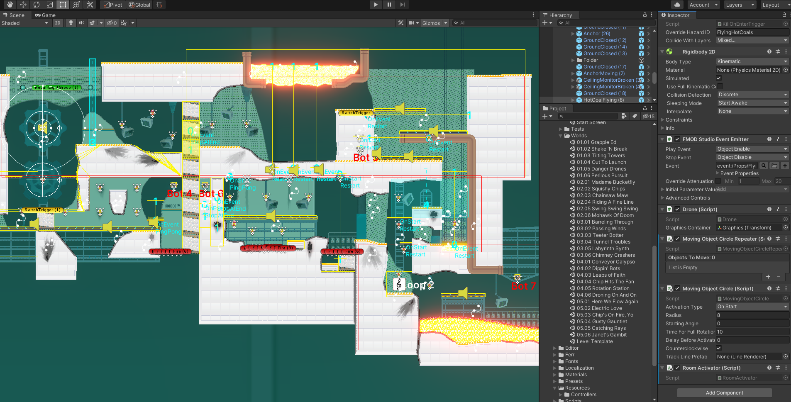The image size is (791, 402).
Task: Click the Pause button
Action: (x=389, y=5)
